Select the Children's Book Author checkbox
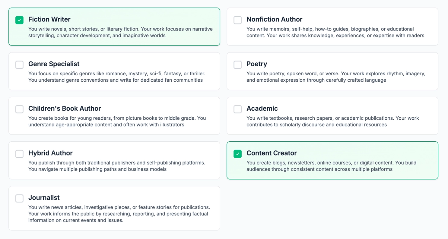448x239 pixels. coord(20,109)
